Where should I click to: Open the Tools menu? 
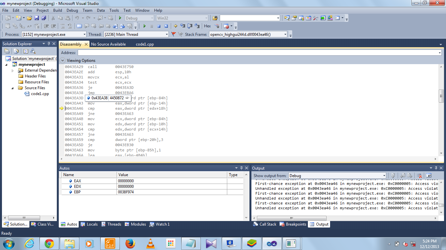pos(114,10)
